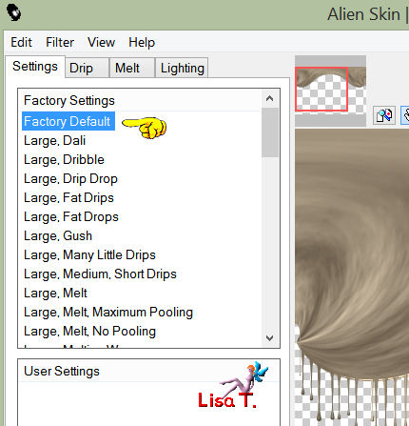Select 'Large, Melt, No Pooling' preset
This screenshot has width=409, height=426.
89,331
